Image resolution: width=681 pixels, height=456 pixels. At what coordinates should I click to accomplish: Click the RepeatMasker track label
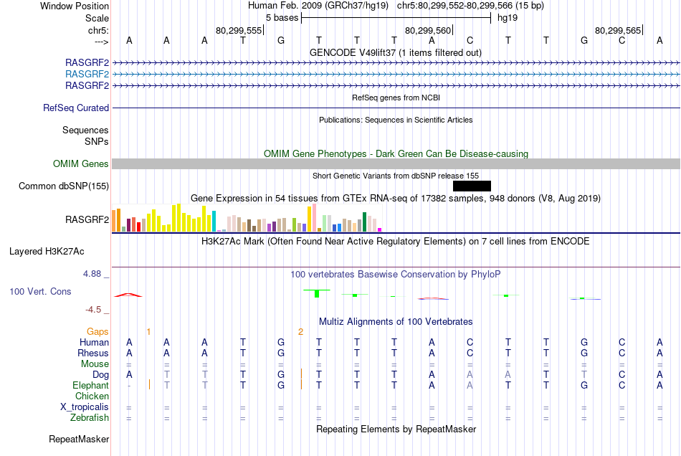(79, 439)
